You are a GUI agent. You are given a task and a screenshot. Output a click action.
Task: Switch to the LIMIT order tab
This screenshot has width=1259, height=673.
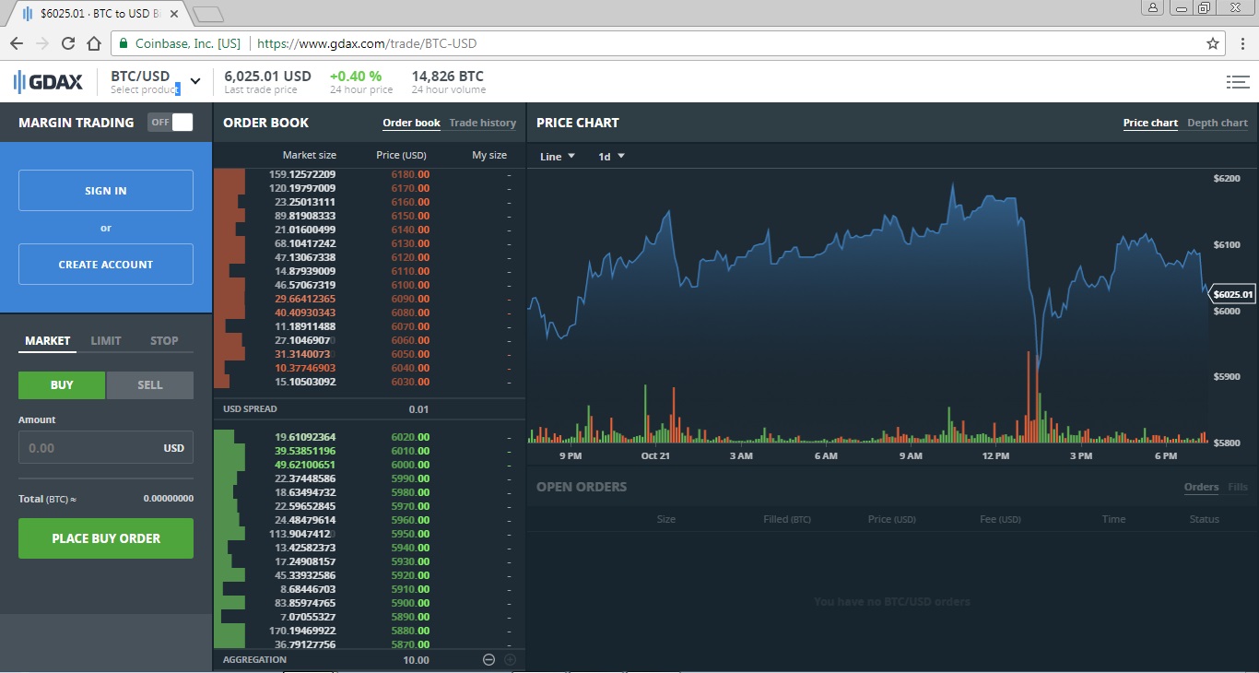106,341
